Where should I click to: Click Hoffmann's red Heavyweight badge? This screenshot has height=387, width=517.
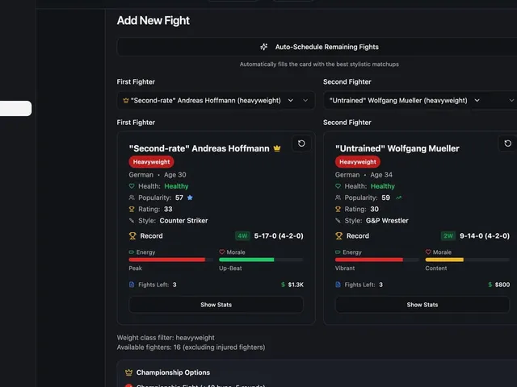coord(151,162)
